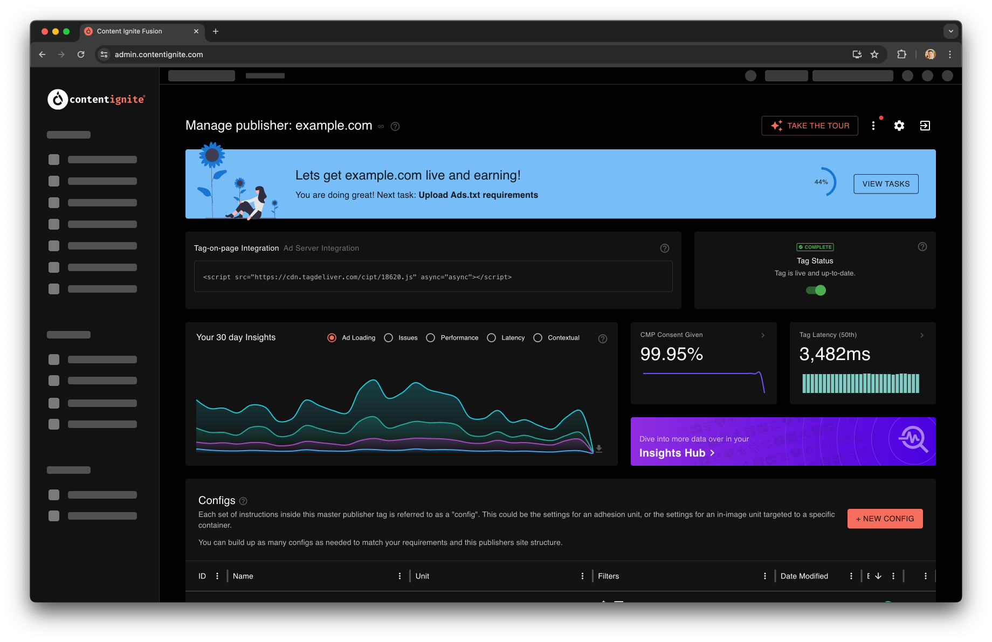
Task: Reload the browser page
Action: coord(81,54)
